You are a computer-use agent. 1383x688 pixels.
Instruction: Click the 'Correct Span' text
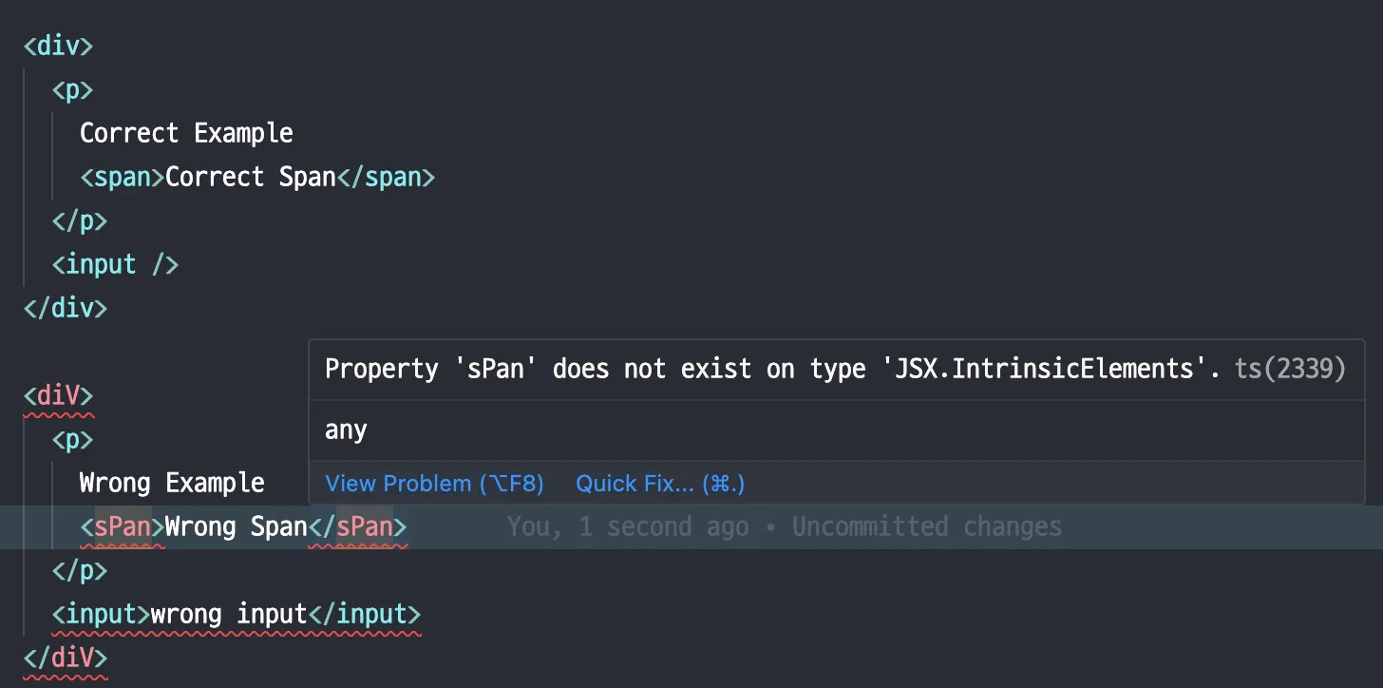(251, 177)
